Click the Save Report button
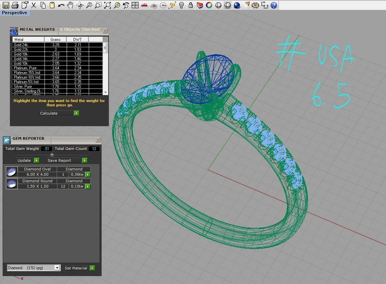Viewport: 386px width, 284px height. click(x=64, y=160)
